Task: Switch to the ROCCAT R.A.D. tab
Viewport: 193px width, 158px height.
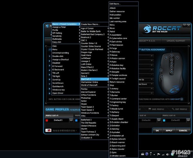Action: (x=150, y=41)
